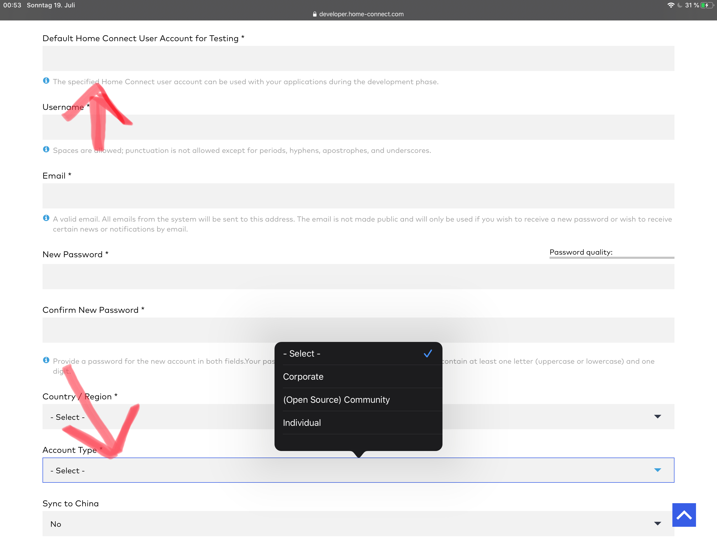This screenshot has width=717, height=537.
Task: Click info icon beside the valid email hint
Action: point(46,218)
